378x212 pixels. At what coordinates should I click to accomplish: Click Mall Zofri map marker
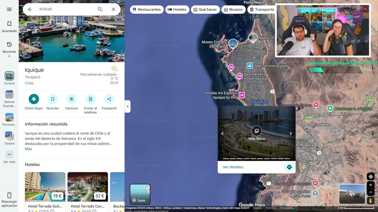point(253,37)
